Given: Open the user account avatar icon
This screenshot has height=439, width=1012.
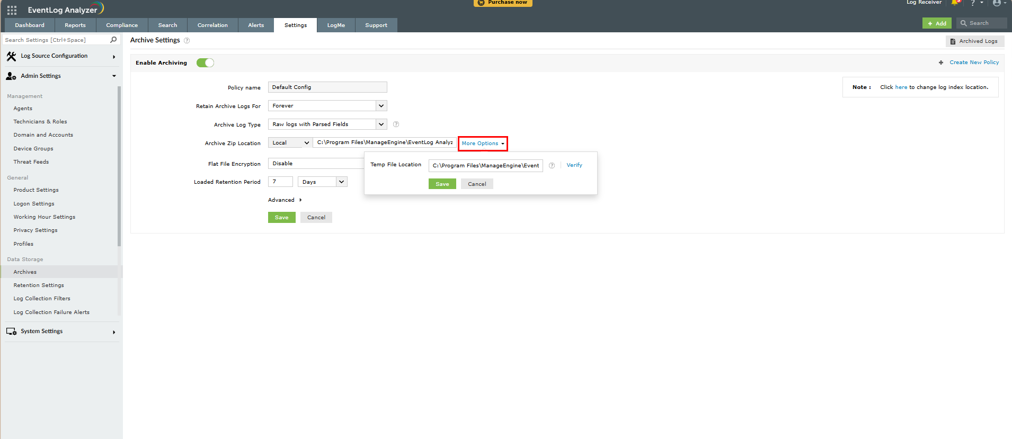Looking at the screenshot, I should point(997,3).
